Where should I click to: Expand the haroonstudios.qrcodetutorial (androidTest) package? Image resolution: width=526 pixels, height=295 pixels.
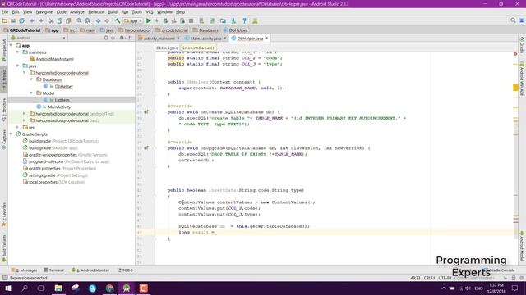[x=24, y=114]
